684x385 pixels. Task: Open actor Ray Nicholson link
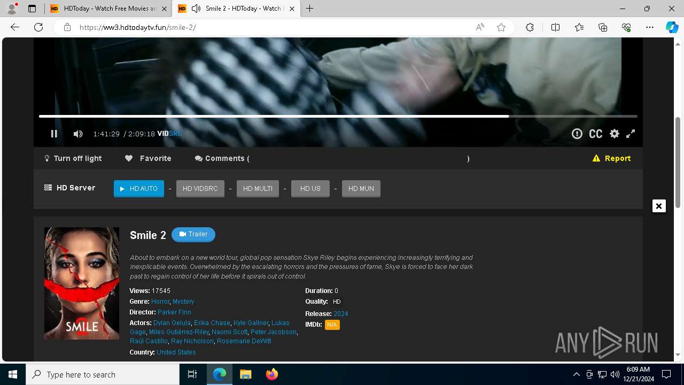pyautogui.click(x=192, y=341)
